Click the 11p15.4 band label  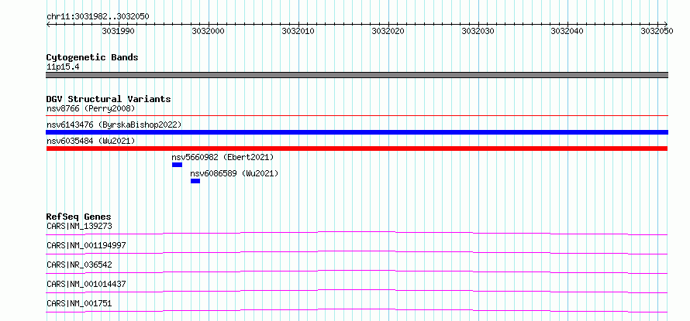coord(63,67)
